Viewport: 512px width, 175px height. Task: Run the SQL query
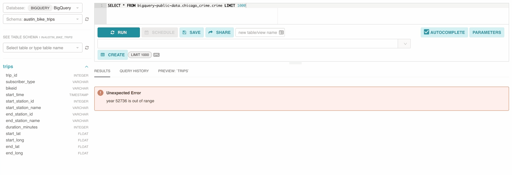(x=119, y=32)
